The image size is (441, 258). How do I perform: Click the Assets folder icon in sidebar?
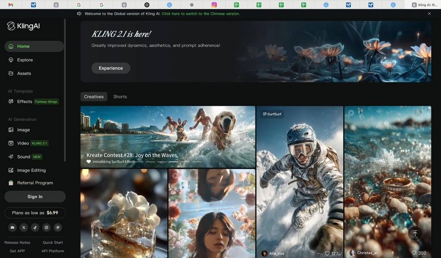11,73
